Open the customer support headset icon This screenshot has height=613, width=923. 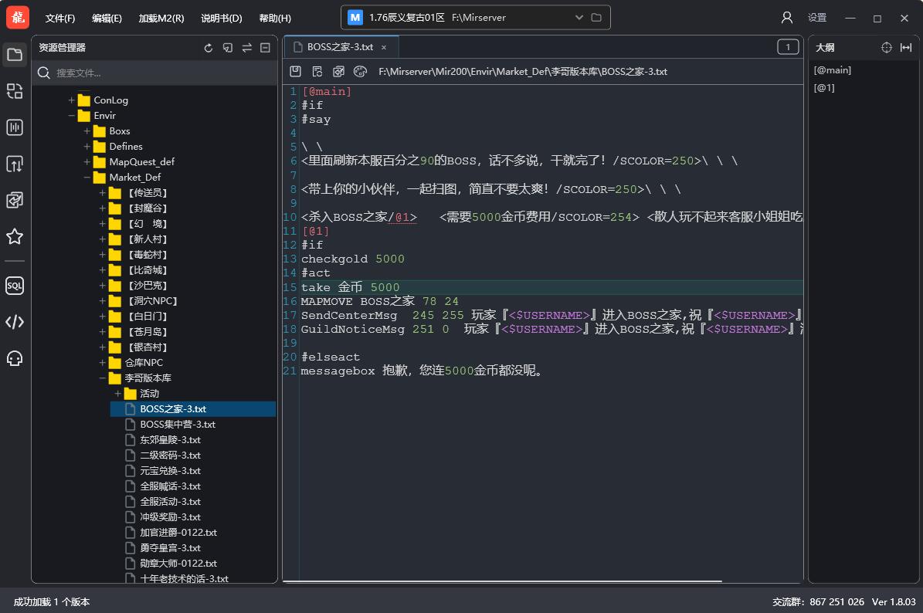pyautogui.click(x=15, y=358)
